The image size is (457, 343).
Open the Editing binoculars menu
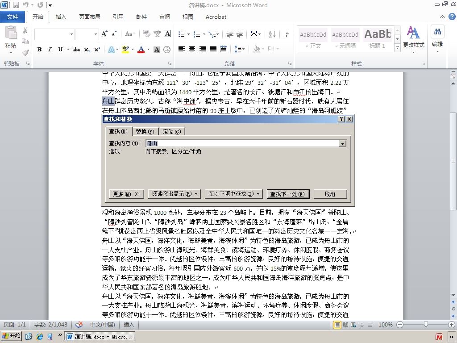coord(437,40)
